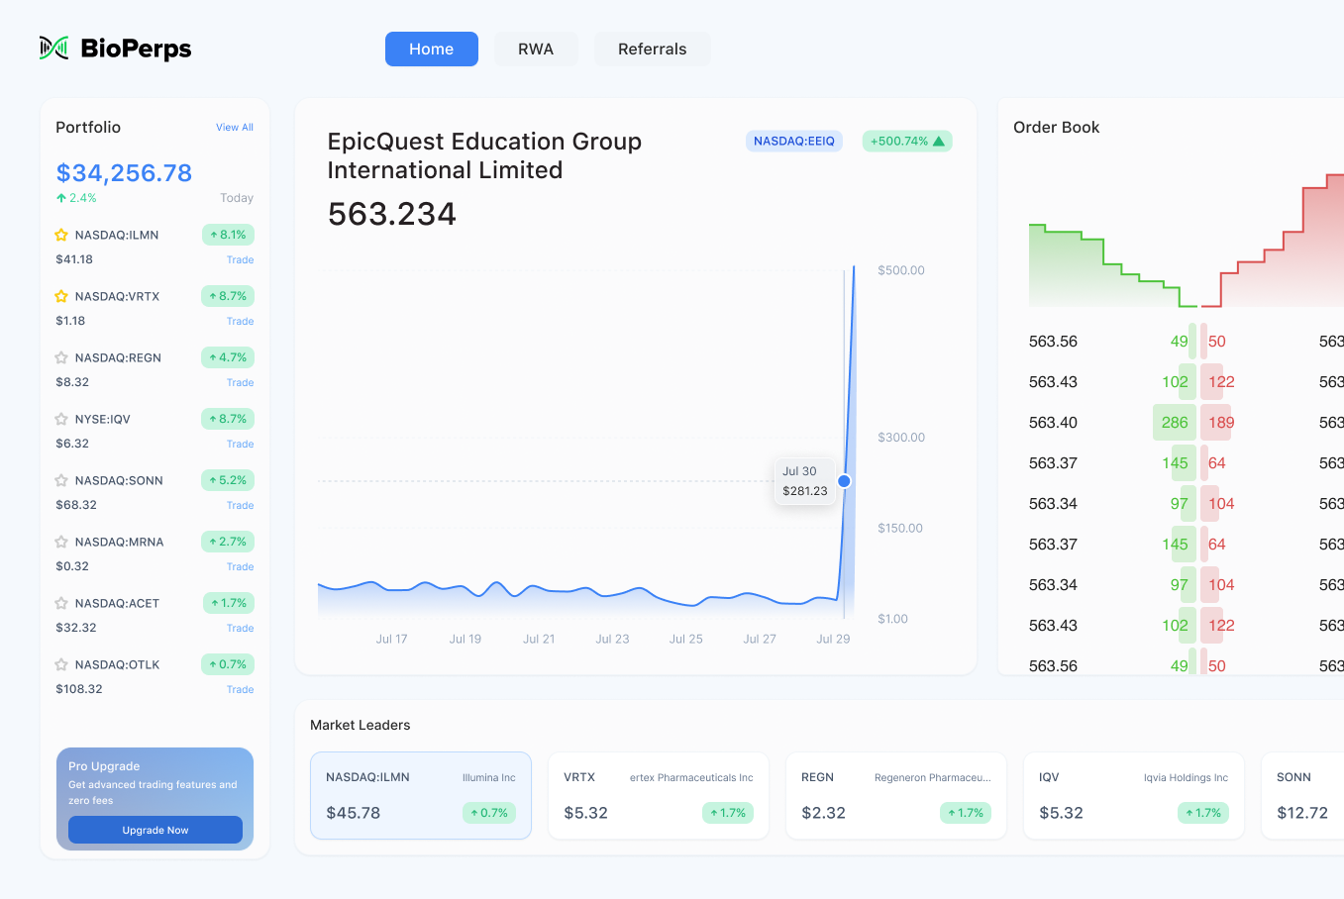Viewport: 1344px width, 899px height.
Task: Click the BioPerps DNA logo icon
Action: [x=53, y=48]
